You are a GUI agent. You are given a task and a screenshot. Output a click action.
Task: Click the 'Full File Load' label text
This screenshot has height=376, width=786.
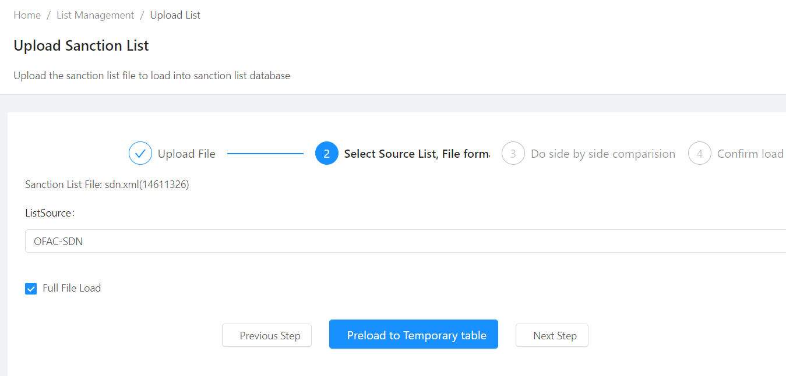click(x=72, y=288)
